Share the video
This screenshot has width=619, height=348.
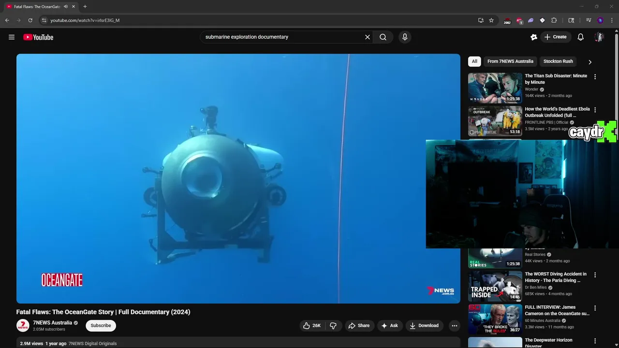(359, 326)
